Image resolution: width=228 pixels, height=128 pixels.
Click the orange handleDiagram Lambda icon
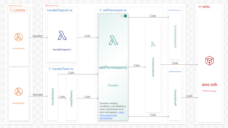click(x=18, y=37)
